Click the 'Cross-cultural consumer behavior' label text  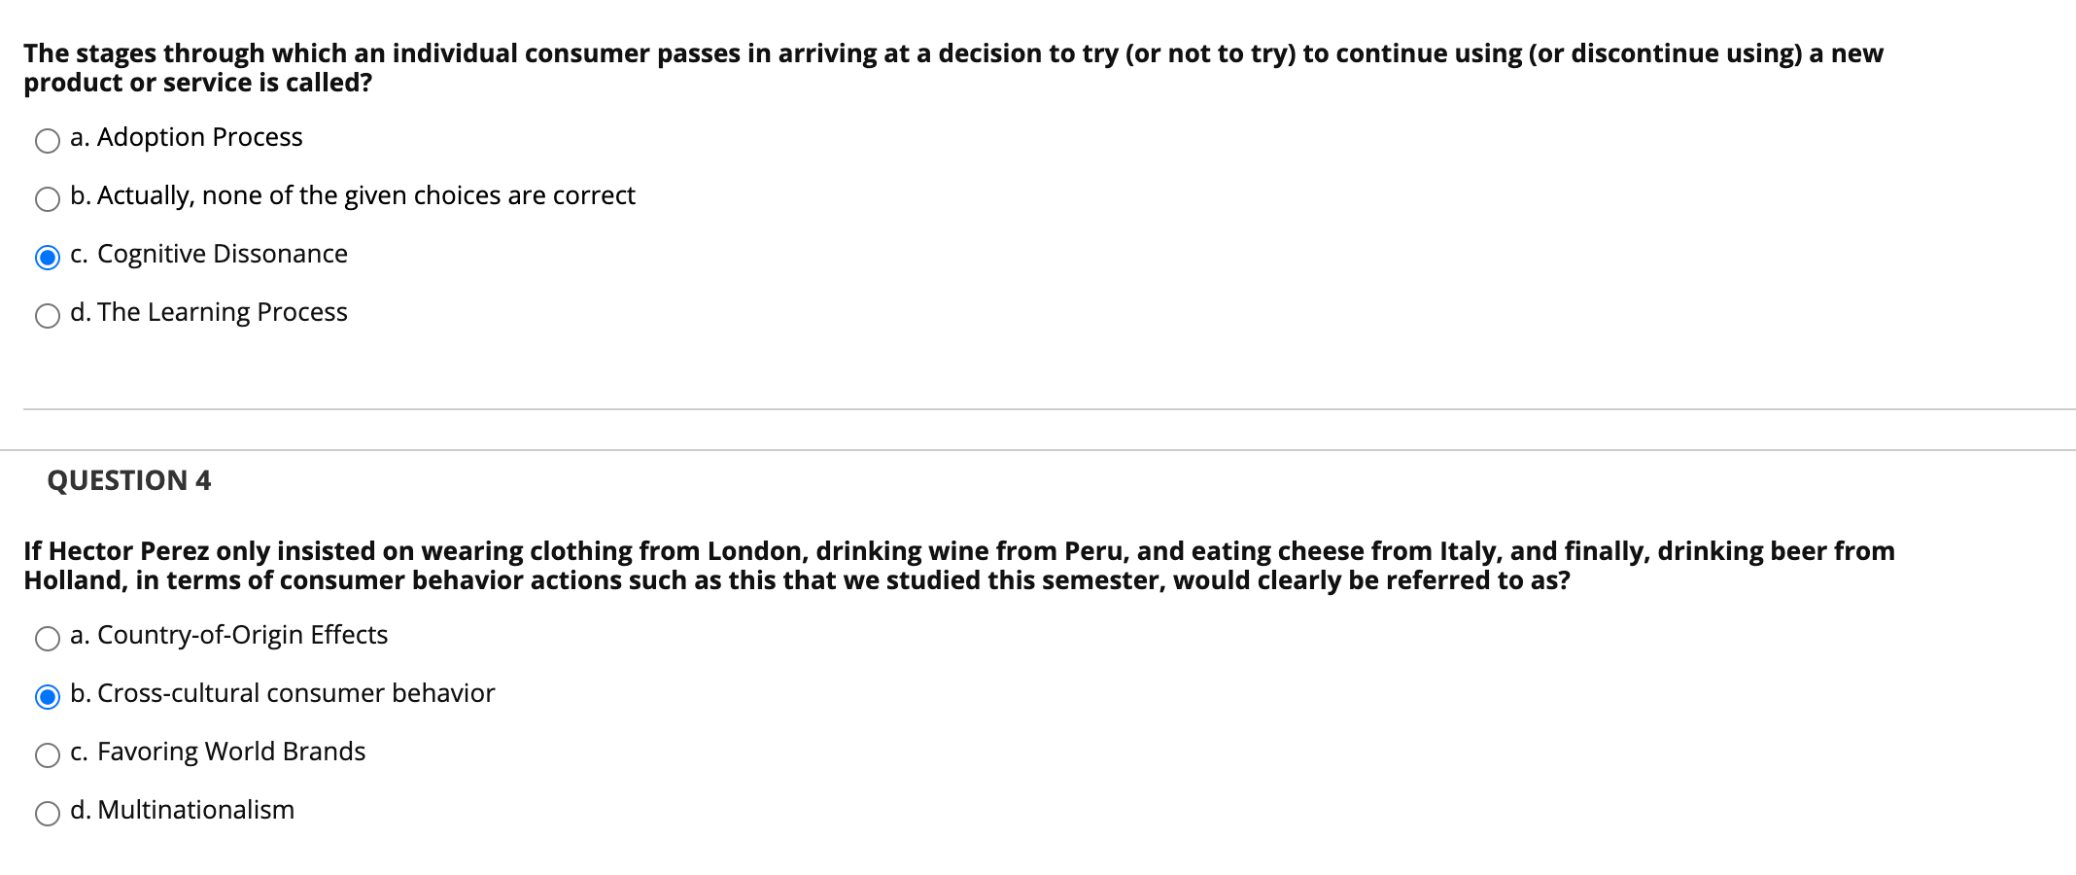295,694
